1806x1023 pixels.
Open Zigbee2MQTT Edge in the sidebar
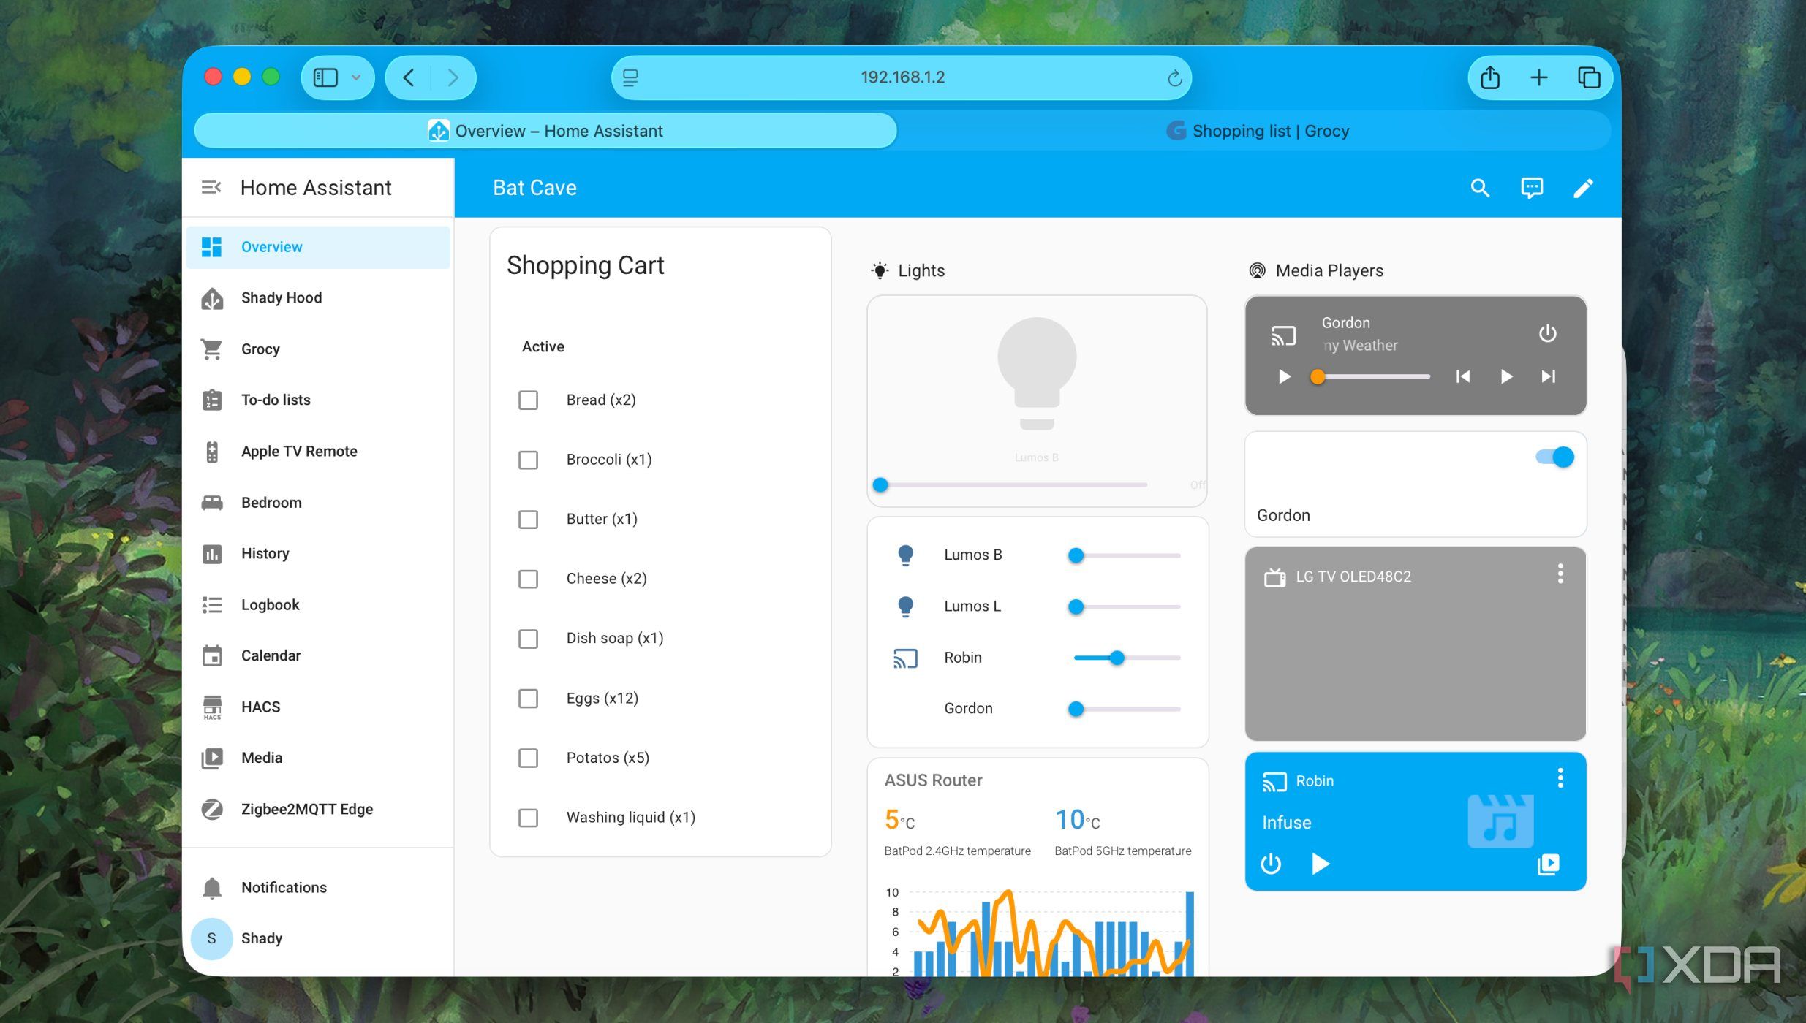click(x=318, y=809)
